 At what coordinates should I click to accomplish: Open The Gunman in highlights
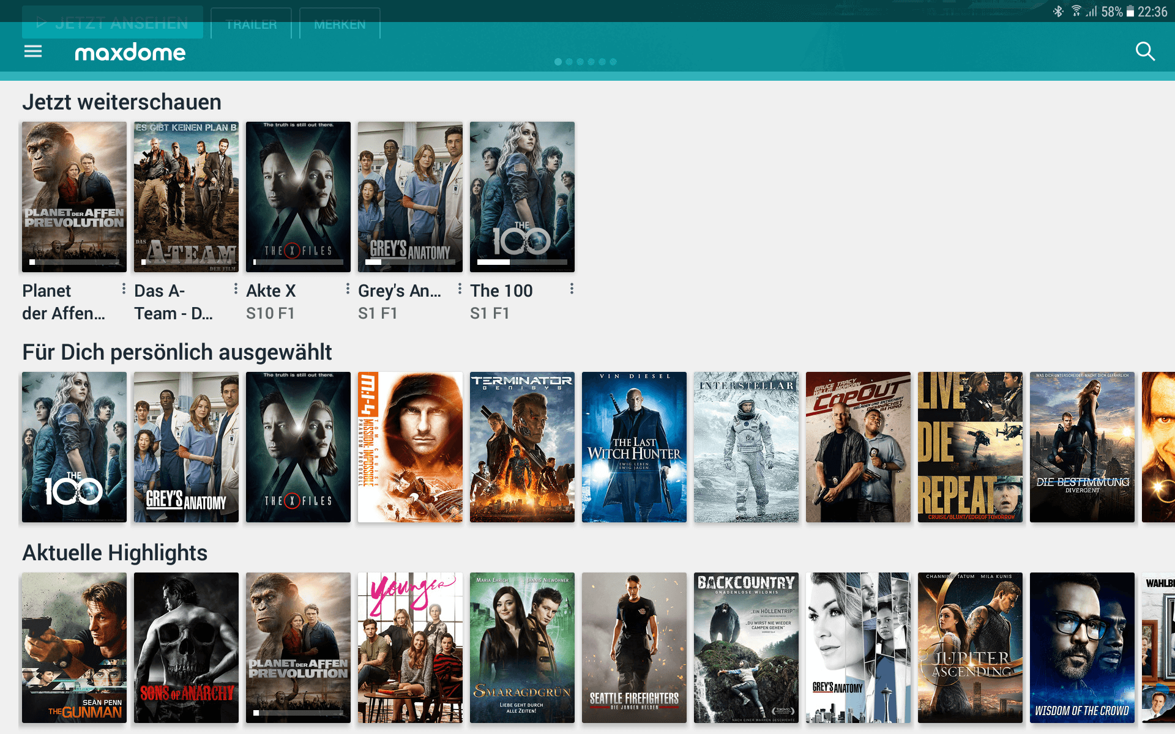(74, 648)
